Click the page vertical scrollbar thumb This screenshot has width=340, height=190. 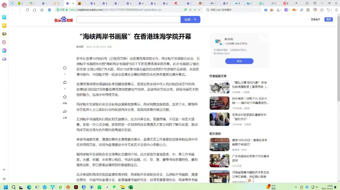point(338,58)
